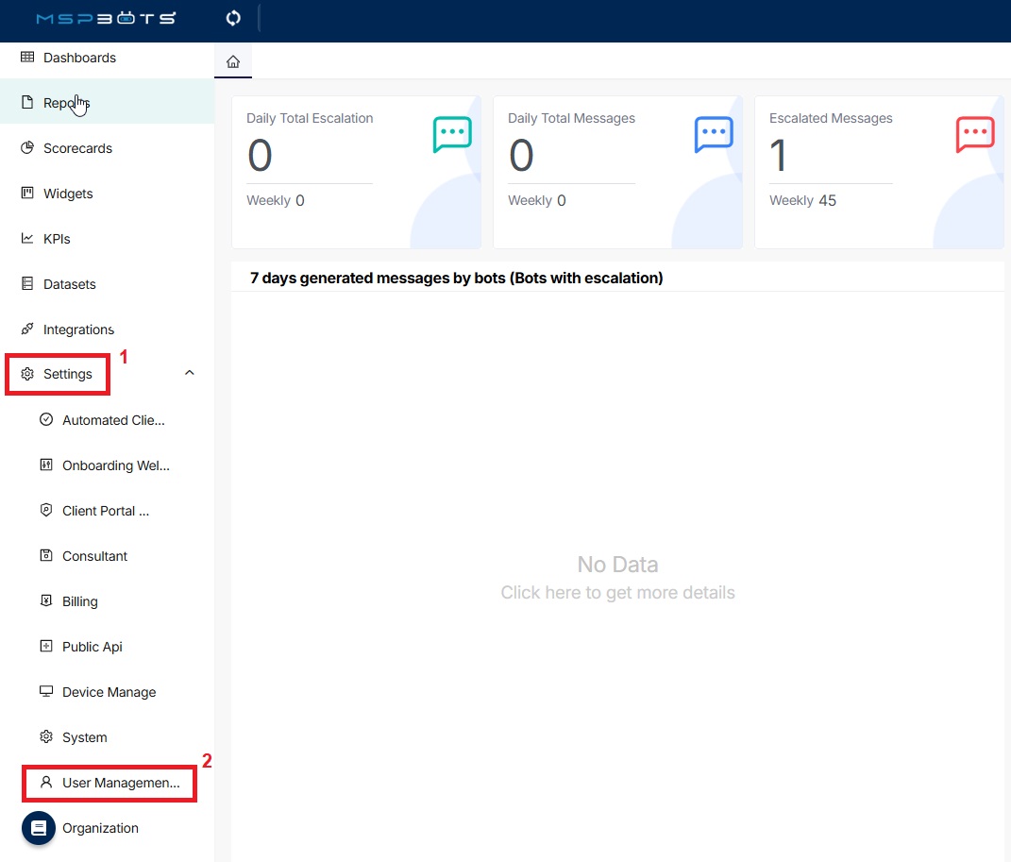Select the Device Manage monitor icon
The height and width of the screenshot is (862, 1011).
point(46,691)
